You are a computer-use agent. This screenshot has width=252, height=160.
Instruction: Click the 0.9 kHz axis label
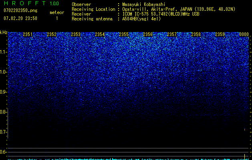(x=3, y=92)
